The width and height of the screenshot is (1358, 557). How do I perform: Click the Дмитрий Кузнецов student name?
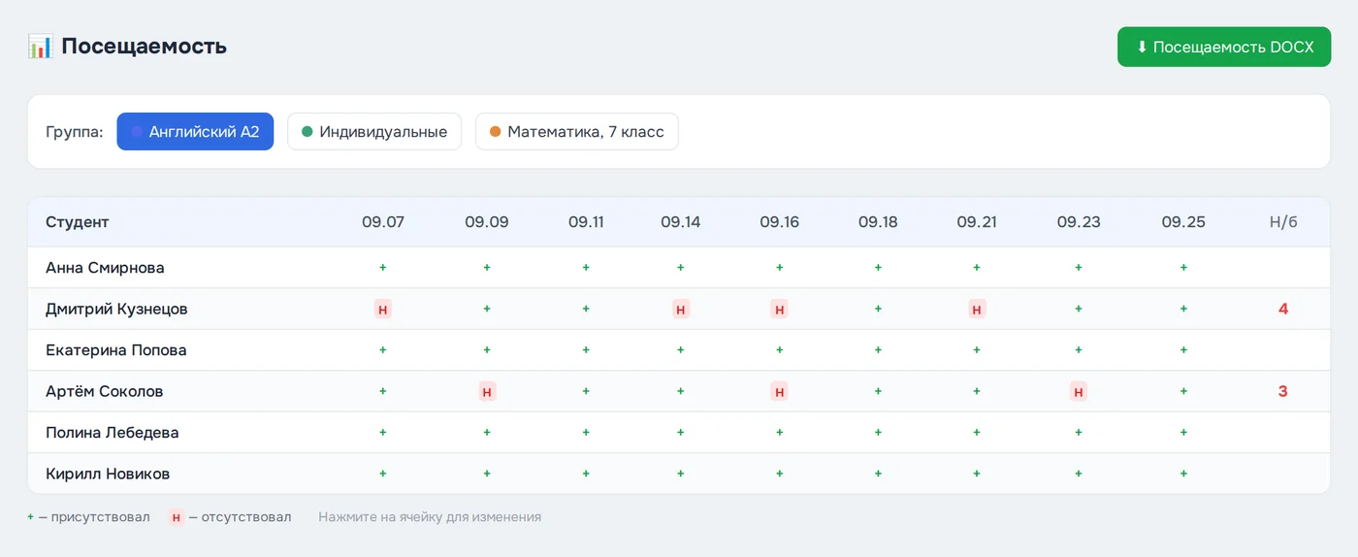tap(116, 310)
